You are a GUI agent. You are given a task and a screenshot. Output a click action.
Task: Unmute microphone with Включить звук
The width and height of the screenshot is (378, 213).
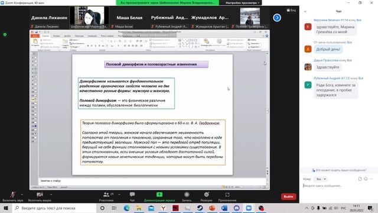12,196
